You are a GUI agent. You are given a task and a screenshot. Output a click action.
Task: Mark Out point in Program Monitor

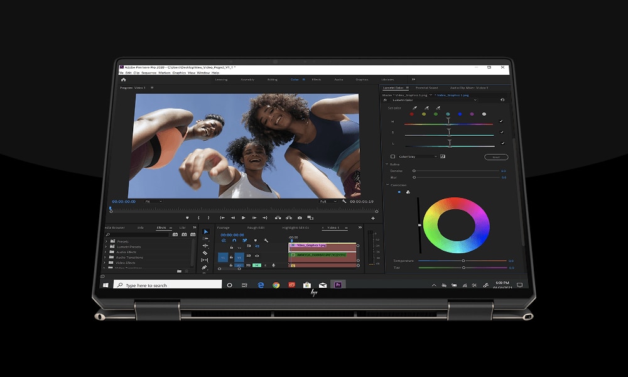point(208,218)
